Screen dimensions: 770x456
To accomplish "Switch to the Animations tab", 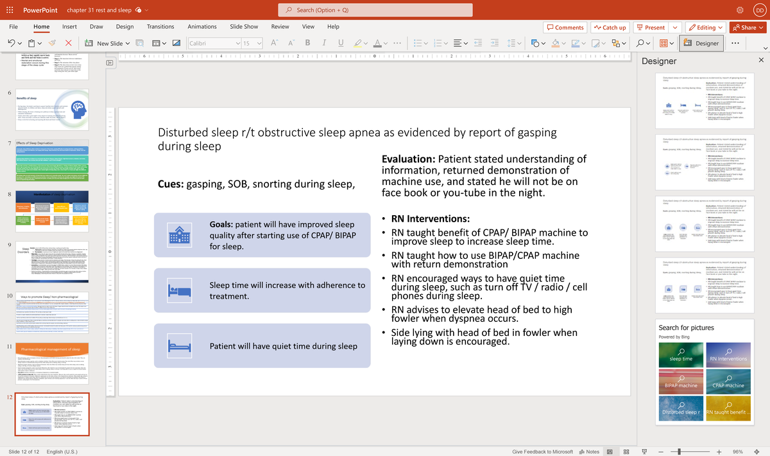I will click(202, 27).
